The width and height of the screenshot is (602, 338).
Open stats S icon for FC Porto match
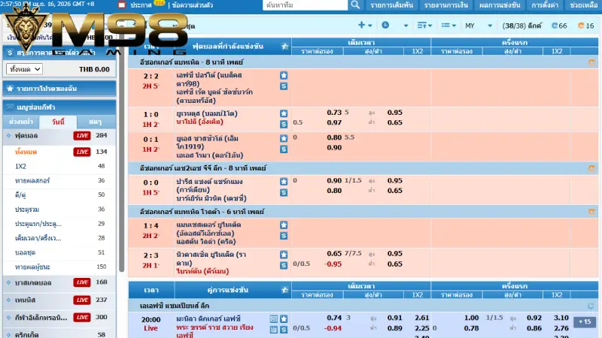coord(284,86)
